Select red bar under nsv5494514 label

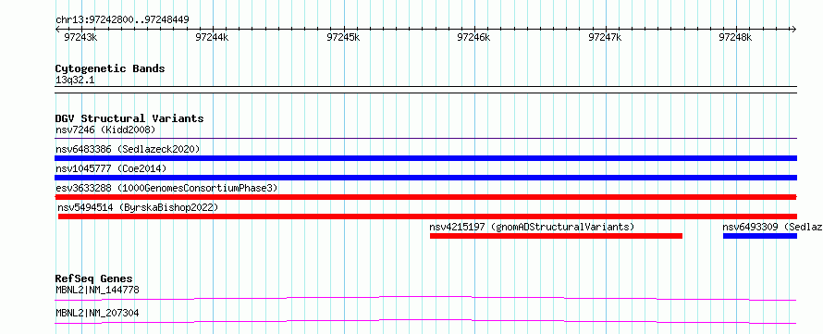[x=428, y=216]
